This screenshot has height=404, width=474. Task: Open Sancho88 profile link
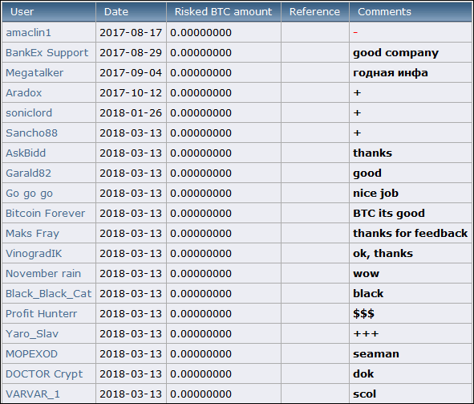tap(31, 133)
